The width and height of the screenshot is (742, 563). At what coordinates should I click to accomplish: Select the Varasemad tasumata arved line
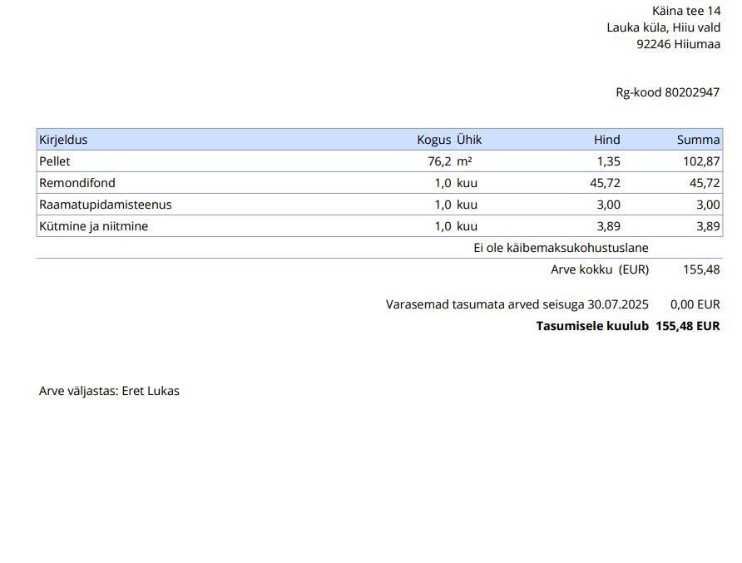(x=517, y=304)
